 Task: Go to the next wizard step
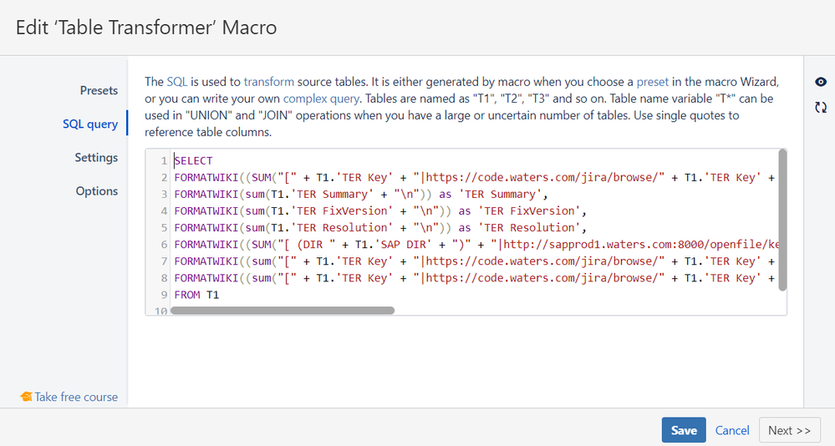click(x=789, y=430)
